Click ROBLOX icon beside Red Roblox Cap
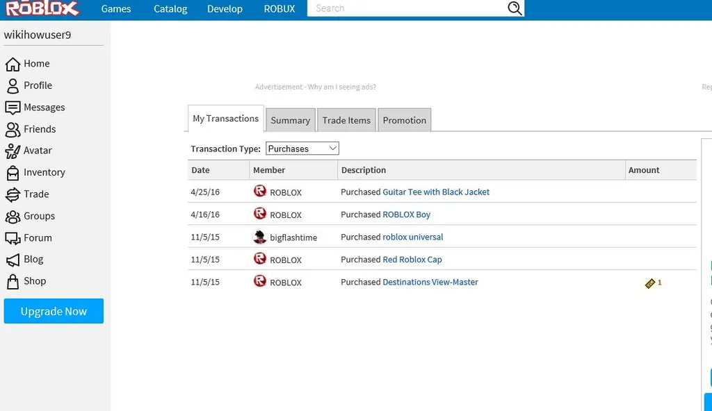 coord(260,258)
